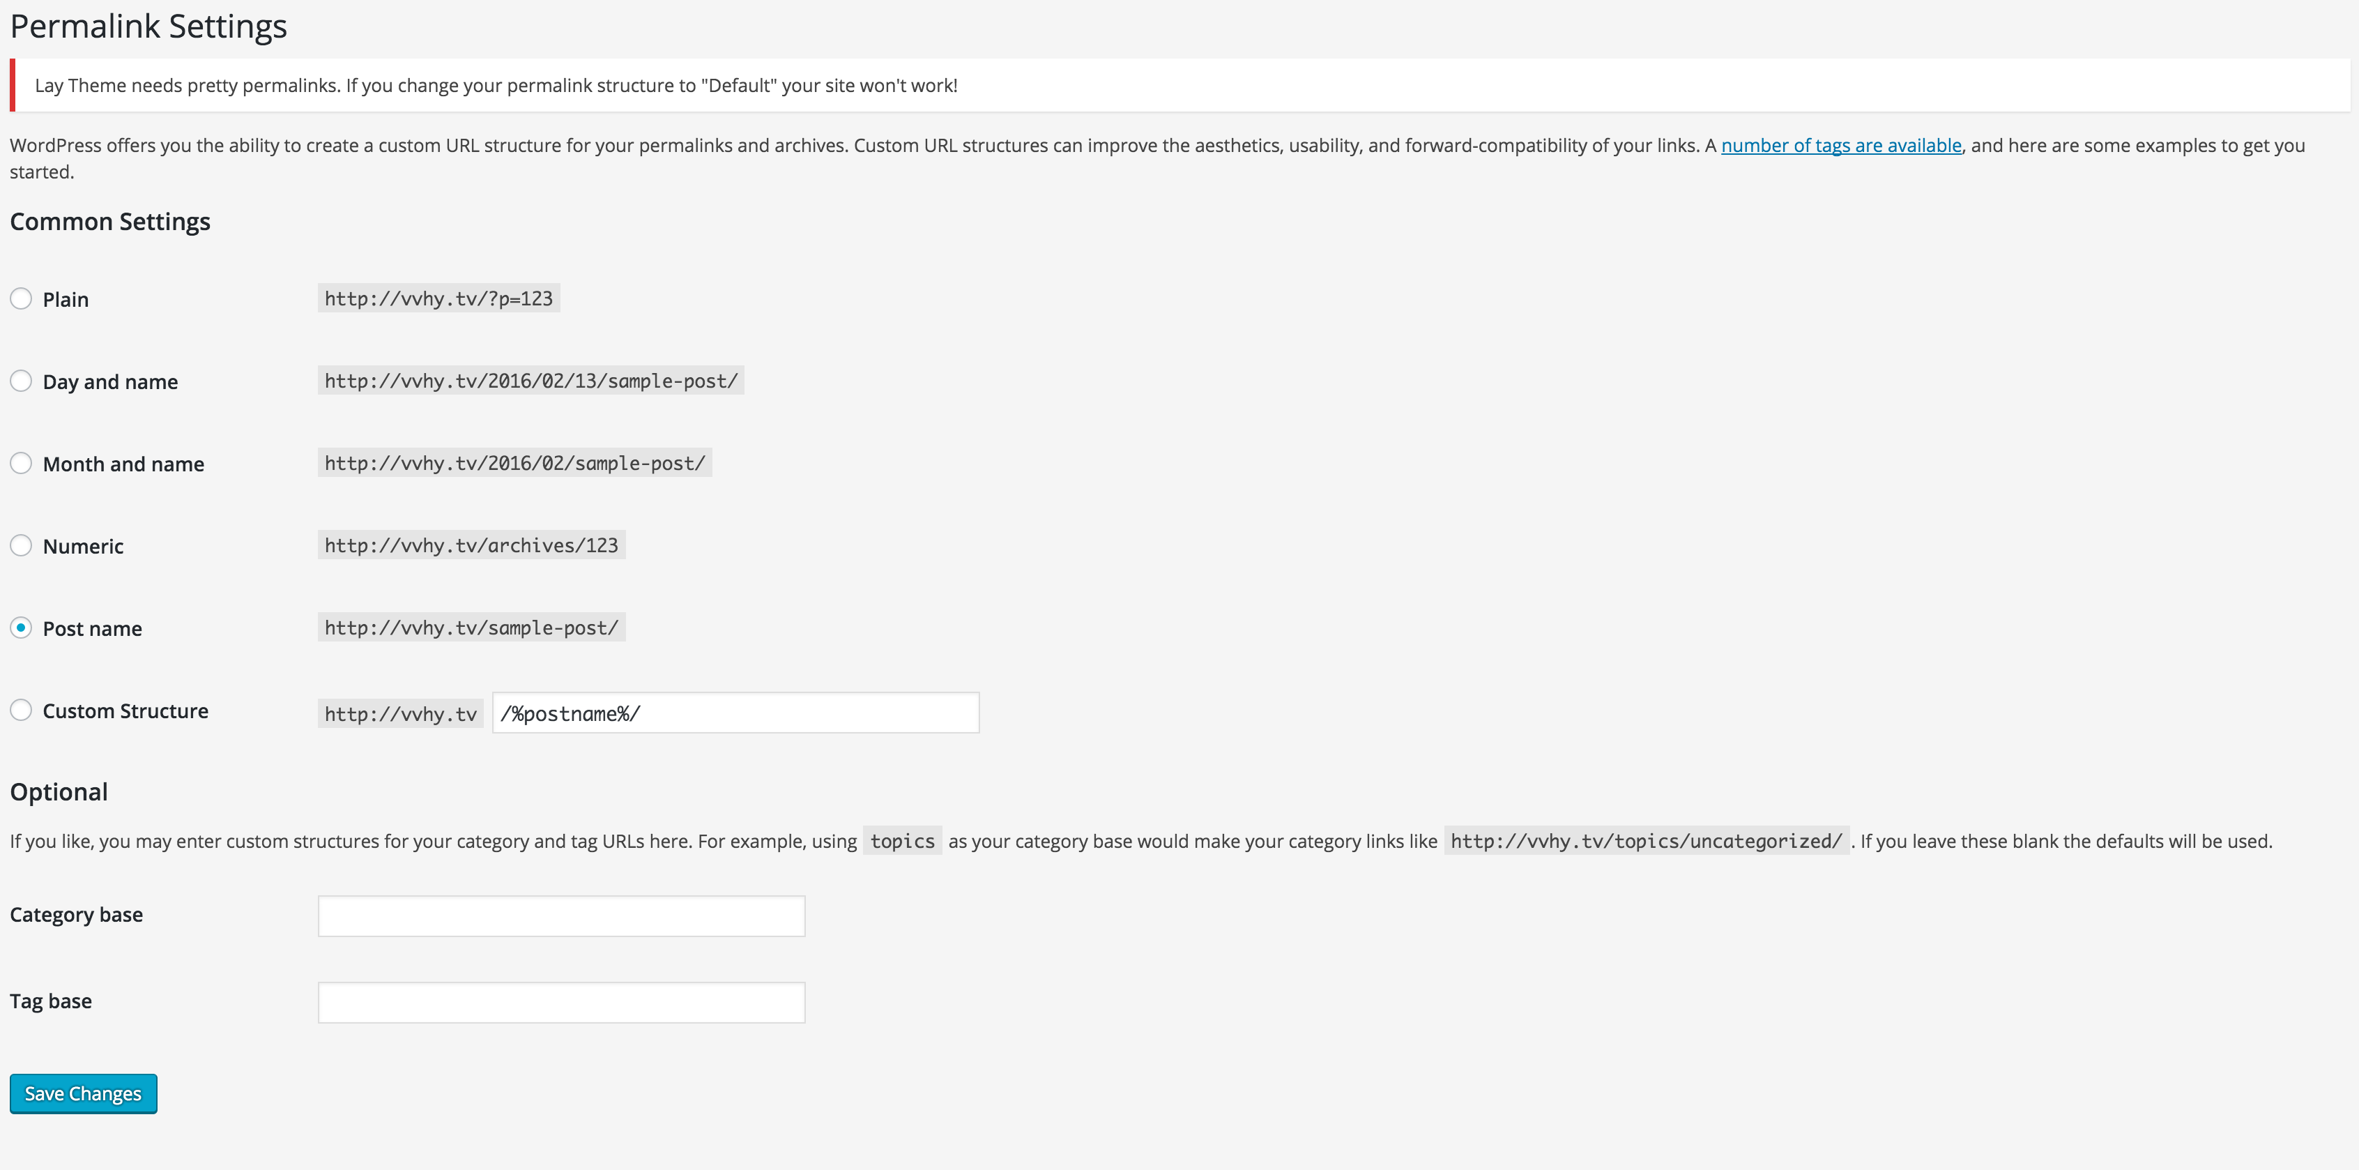The width and height of the screenshot is (2359, 1170).
Task: Click the Lay Theme pretty permalinks warning notice
Action: click(x=496, y=85)
